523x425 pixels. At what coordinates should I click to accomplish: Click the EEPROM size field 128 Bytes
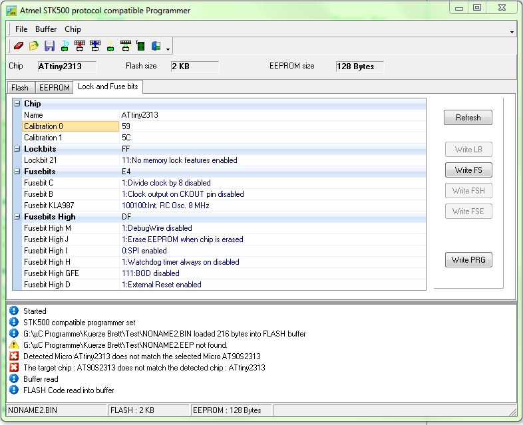point(360,67)
